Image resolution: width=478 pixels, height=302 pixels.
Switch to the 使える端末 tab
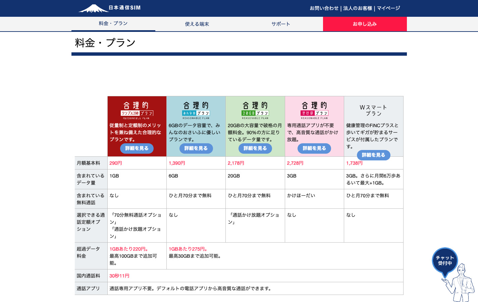[197, 24]
